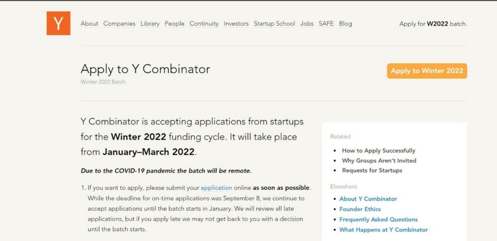Screen dimensions: 497x241
Task: Open the Blog link in header
Action: click(346, 23)
